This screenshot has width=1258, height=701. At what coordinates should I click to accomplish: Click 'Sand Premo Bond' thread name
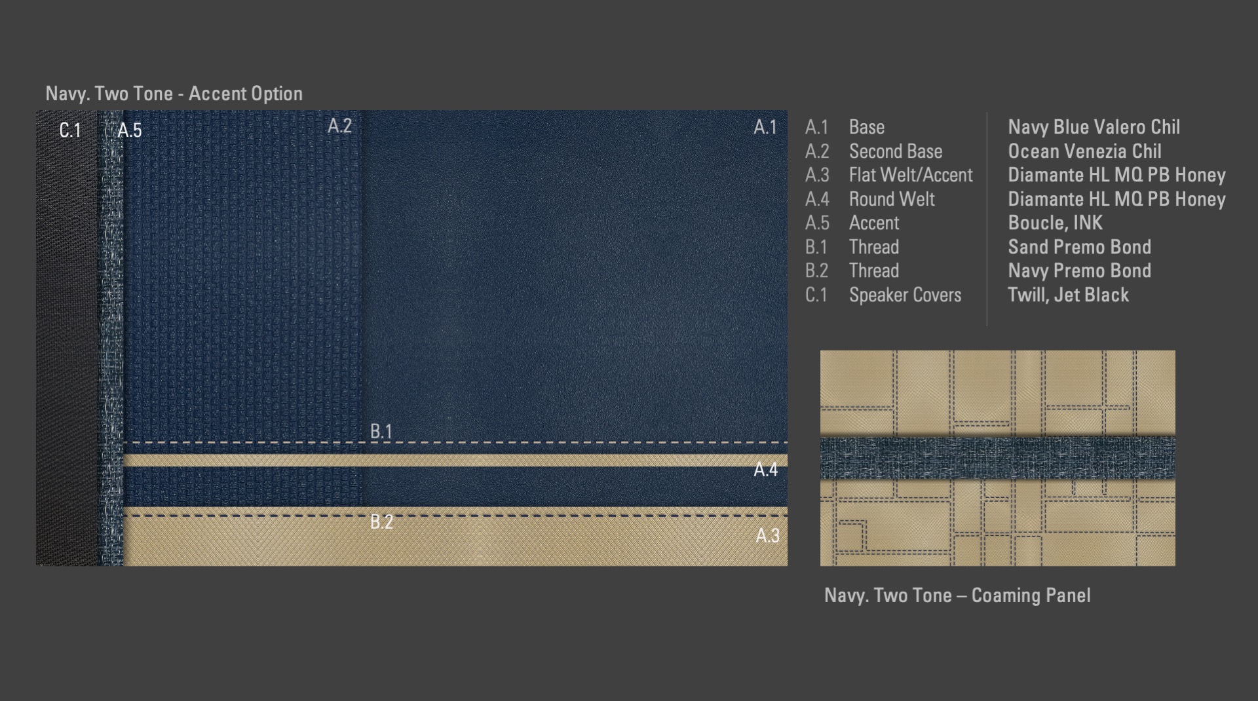coord(1079,247)
